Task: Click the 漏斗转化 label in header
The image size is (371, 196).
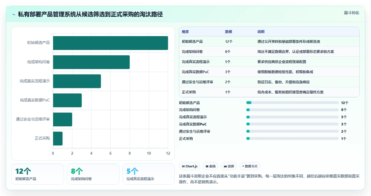Action: pyautogui.click(x=351, y=13)
